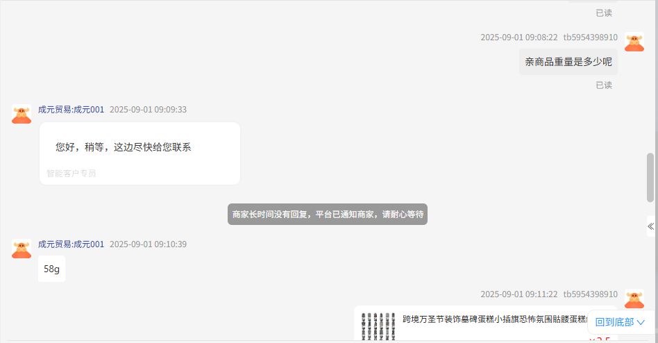Image resolution: width=658 pixels, height=343 pixels.
Task: Click buyer avatar beside 09:08:22 message
Action: 634,42
